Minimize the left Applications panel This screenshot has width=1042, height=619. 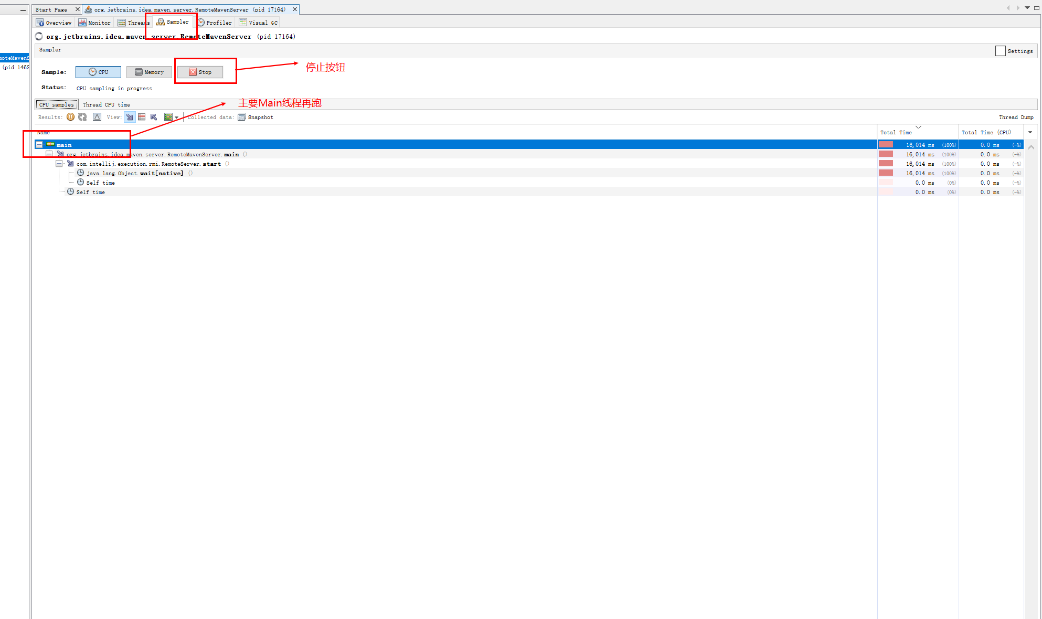23,10
